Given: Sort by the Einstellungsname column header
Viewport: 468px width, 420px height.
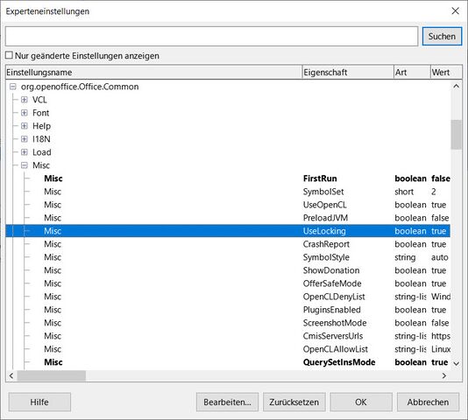Looking at the screenshot, I should tap(153, 73).
